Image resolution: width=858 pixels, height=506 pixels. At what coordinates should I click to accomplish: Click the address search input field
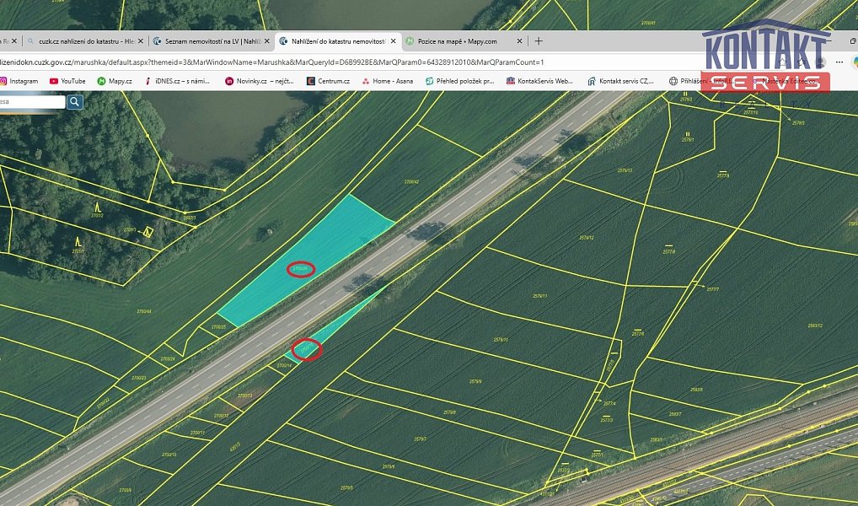32,102
